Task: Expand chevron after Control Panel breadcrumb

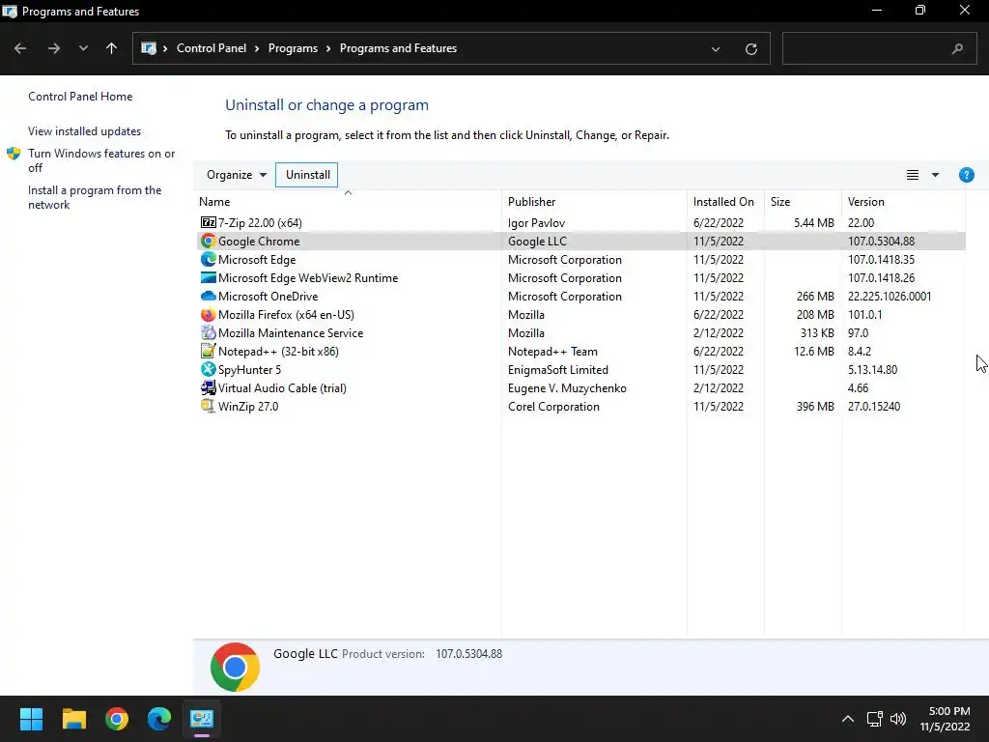Action: [x=257, y=48]
